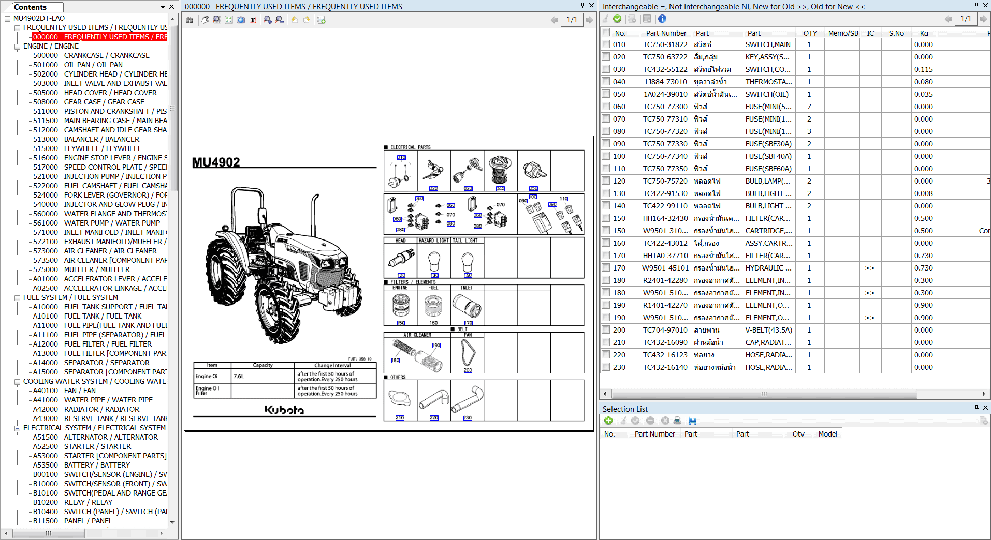Check the checkbox for part 1J884-73010

click(x=605, y=81)
